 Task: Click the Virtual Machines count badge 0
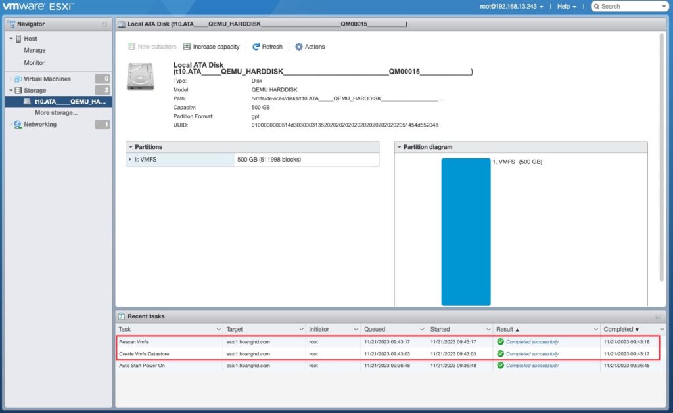[x=102, y=79]
